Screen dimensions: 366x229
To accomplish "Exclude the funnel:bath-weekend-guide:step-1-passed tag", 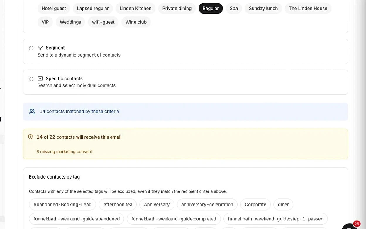I will point(276,219).
